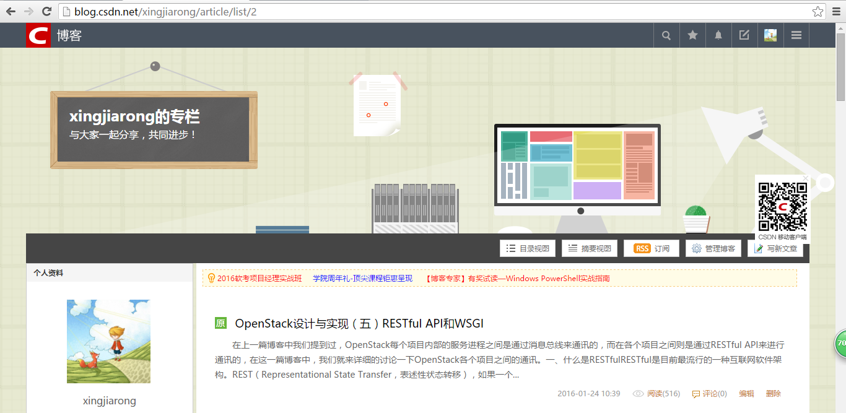The height and width of the screenshot is (413, 846).
Task: Open 2016软考项目经理实战班 announcement link
Action: pyautogui.click(x=259, y=279)
